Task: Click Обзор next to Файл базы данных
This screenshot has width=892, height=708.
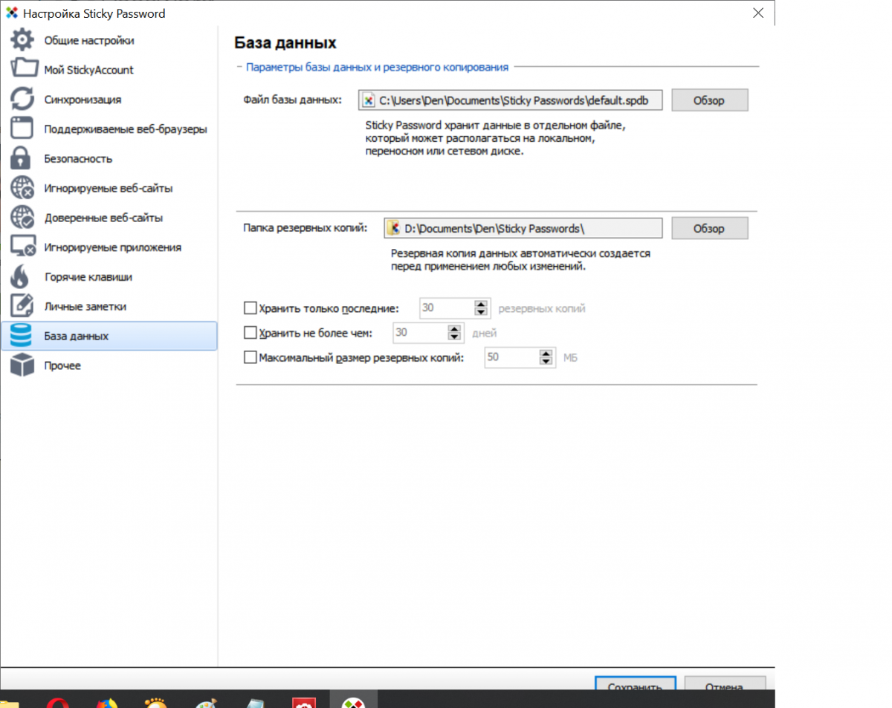Action: tap(709, 100)
